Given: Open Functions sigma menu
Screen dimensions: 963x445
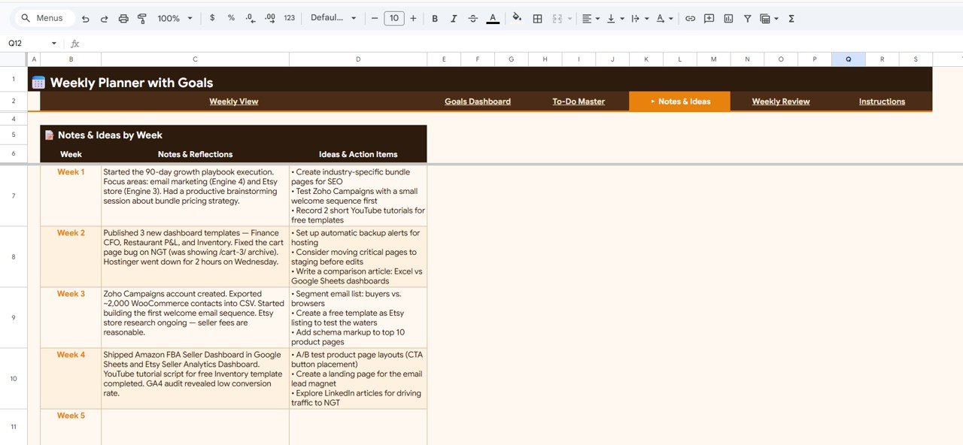Looking at the screenshot, I should (x=791, y=18).
